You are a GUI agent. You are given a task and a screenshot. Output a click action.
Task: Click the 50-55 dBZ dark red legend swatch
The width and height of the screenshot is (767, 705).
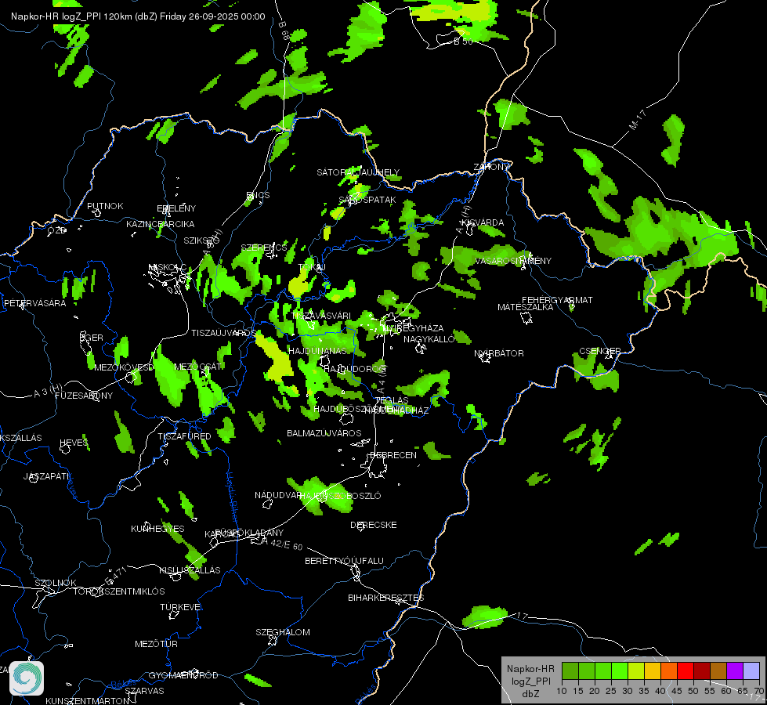coord(702,671)
